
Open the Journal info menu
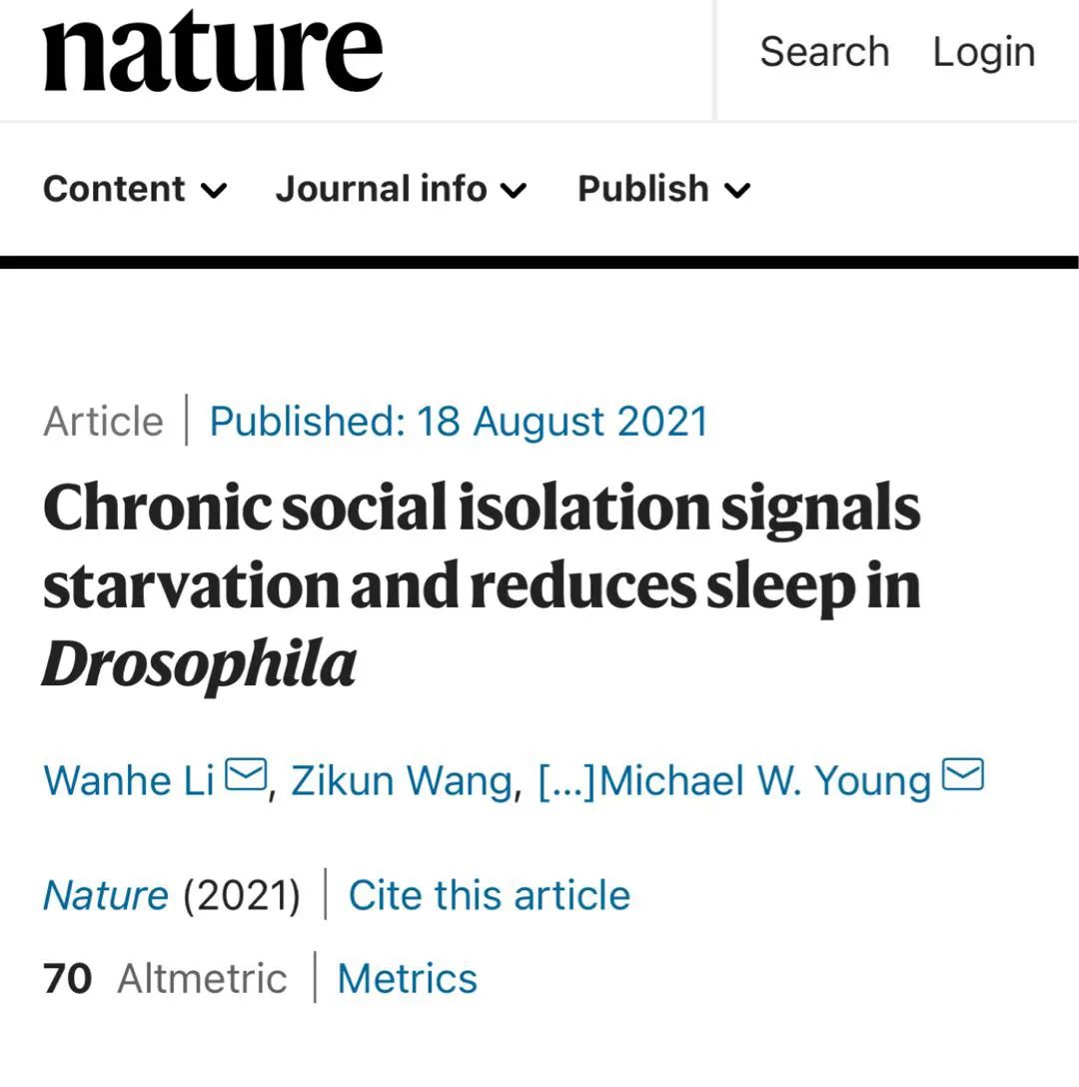pyautogui.click(x=381, y=189)
